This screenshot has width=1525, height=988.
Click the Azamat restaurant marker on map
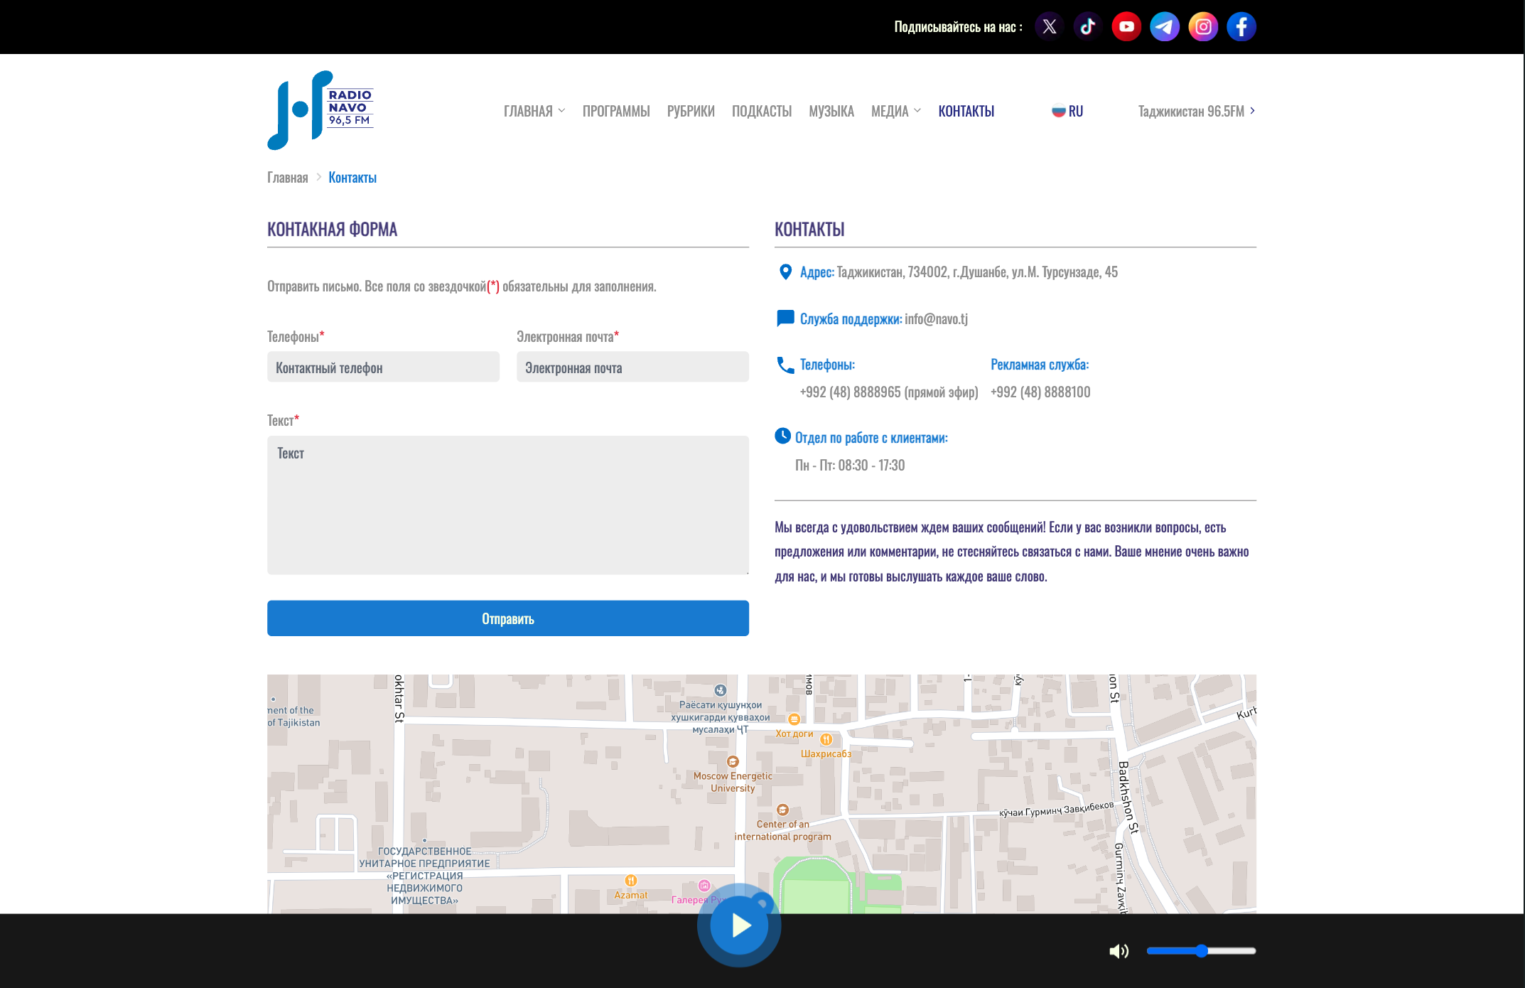[630, 881]
